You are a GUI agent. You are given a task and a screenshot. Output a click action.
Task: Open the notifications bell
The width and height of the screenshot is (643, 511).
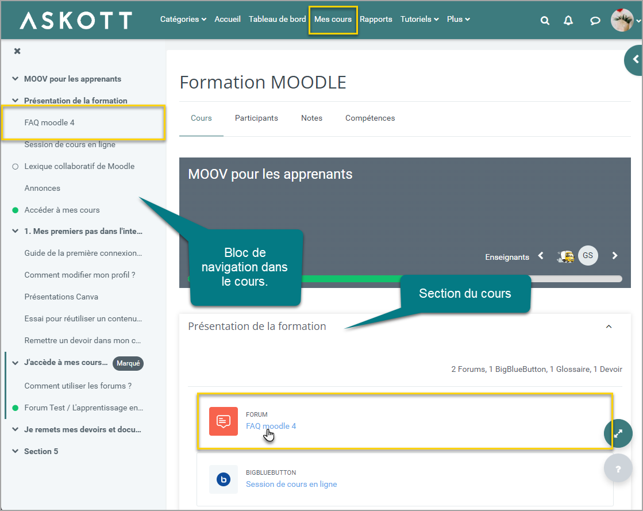(568, 21)
